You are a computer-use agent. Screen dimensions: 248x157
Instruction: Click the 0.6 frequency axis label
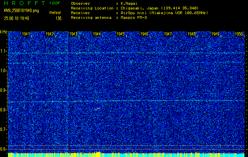pyautogui.click(x=3, y=149)
